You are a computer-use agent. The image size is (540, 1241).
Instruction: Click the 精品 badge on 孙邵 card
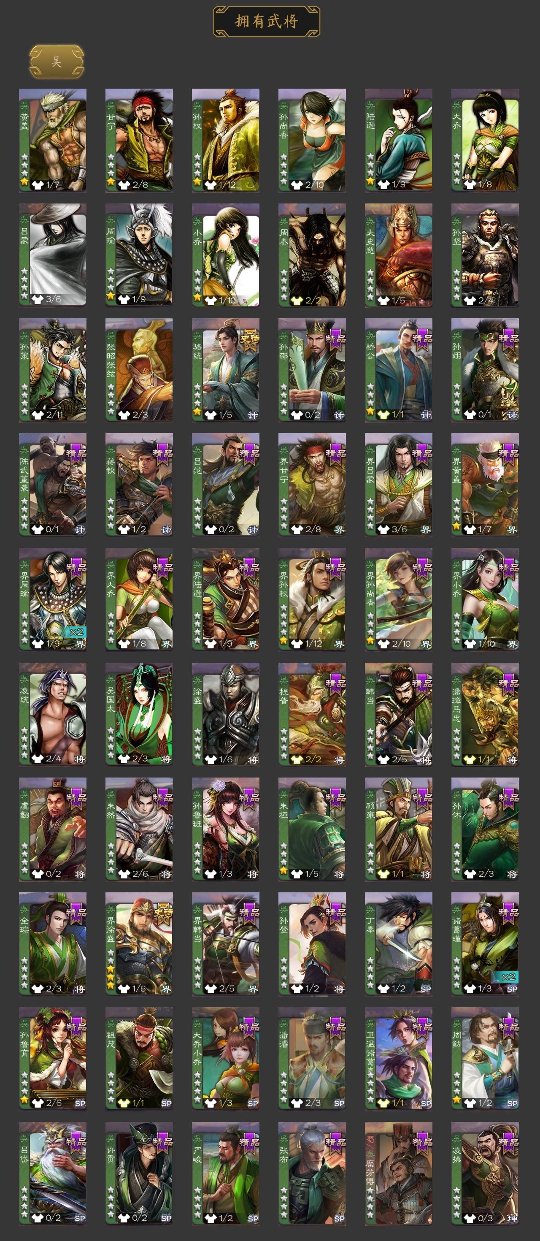[x=336, y=338]
